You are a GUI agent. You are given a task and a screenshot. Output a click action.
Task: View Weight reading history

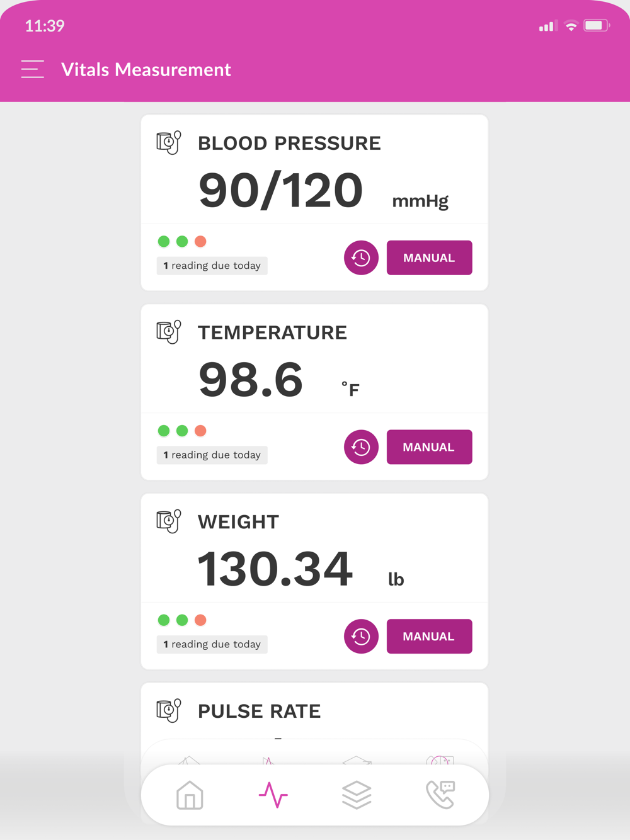click(x=361, y=637)
